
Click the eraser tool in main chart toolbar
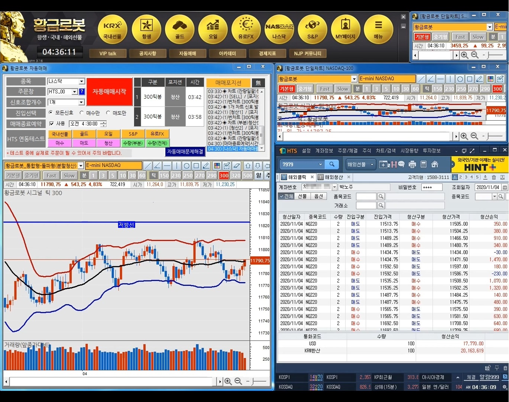[x=236, y=166]
